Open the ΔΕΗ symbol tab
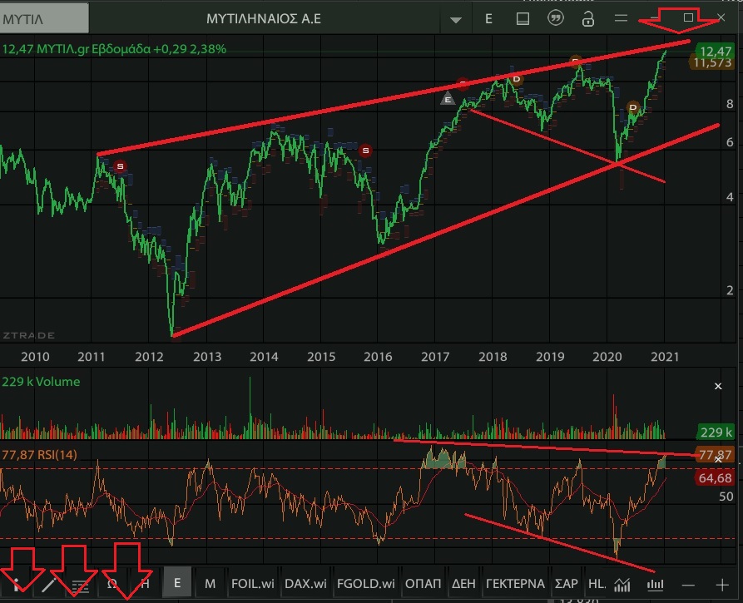 (463, 584)
